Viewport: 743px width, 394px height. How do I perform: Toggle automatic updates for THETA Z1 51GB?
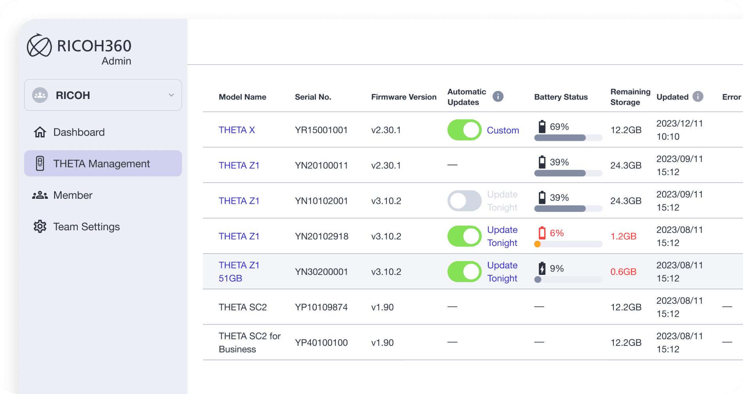coord(464,272)
